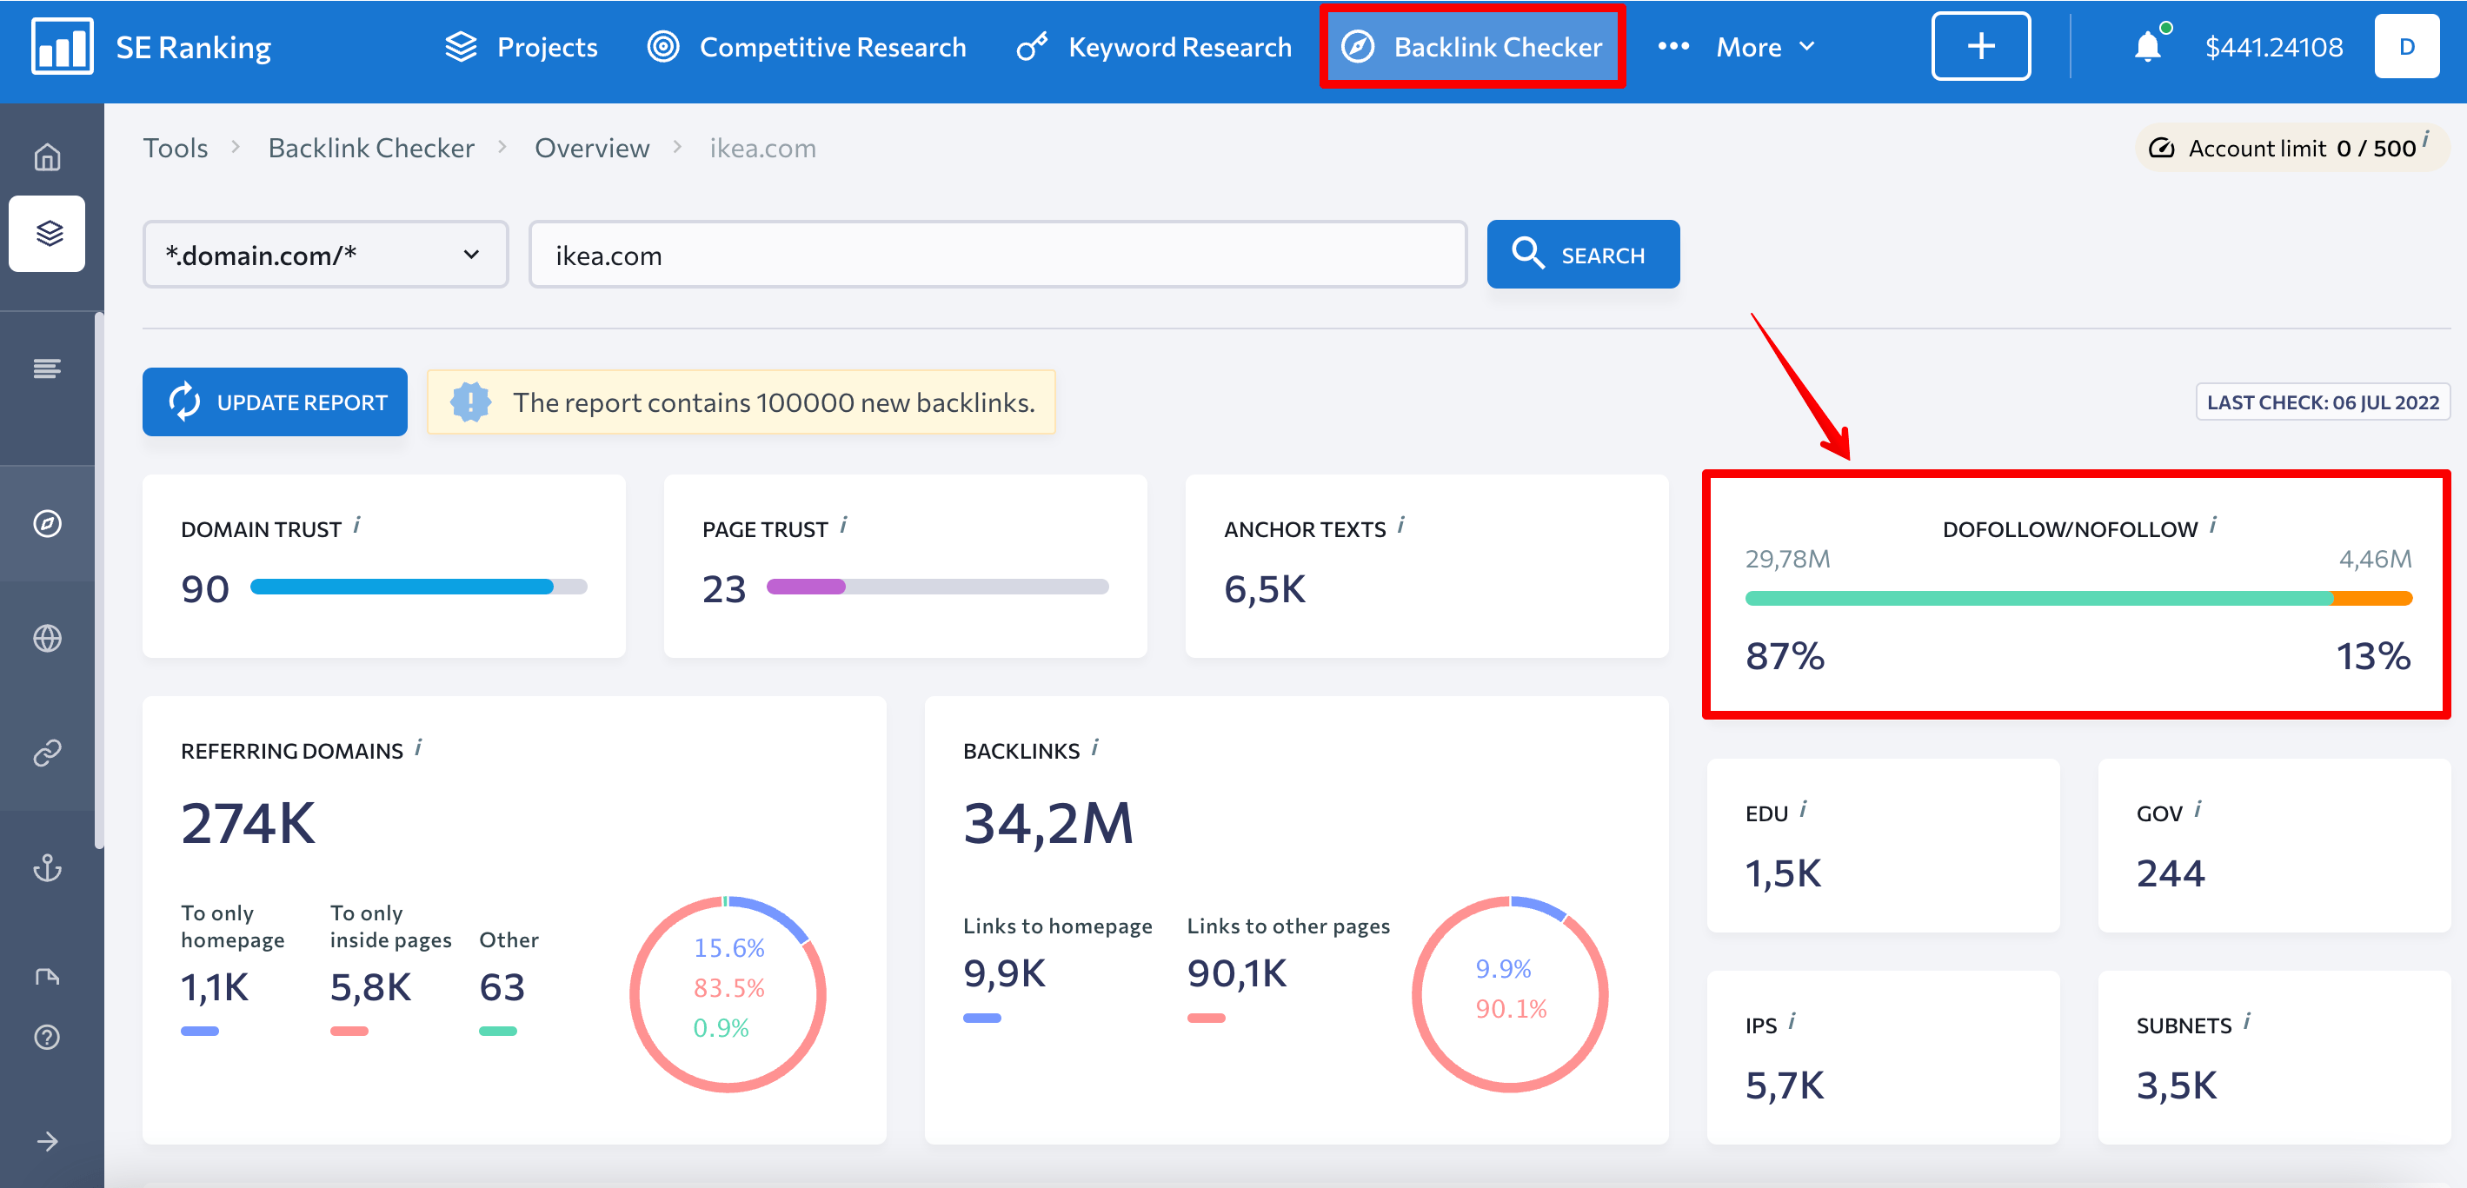Click the chain link icon in sidebar
This screenshot has height=1188, width=2467.
coord(47,753)
